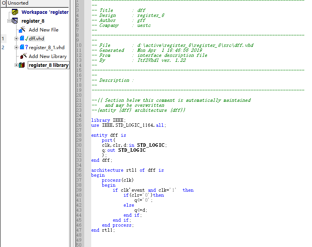Click the Add New File link
Image resolution: width=312 pixels, height=247 pixels.
pos(43,30)
